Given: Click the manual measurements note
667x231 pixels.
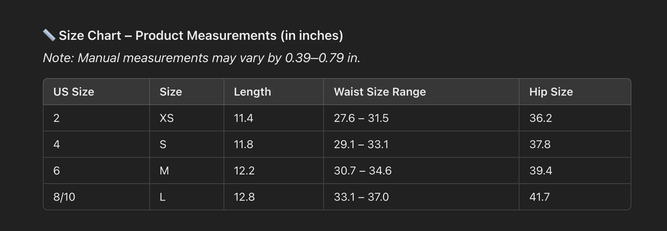Looking at the screenshot, I should tap(201, 58).
